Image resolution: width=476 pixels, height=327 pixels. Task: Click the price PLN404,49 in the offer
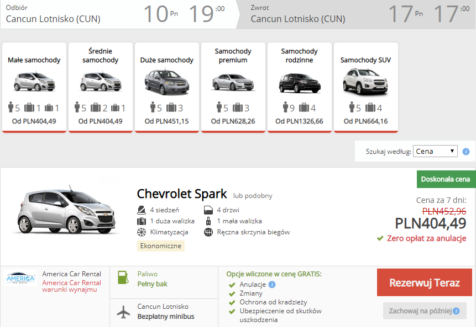tap(431, 223)
